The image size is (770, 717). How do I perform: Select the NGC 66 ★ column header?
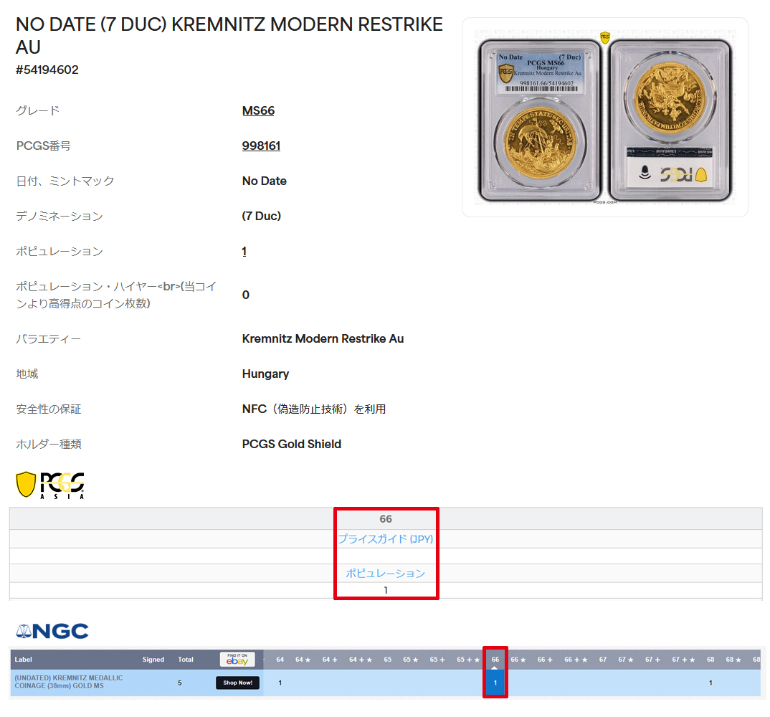518,660
